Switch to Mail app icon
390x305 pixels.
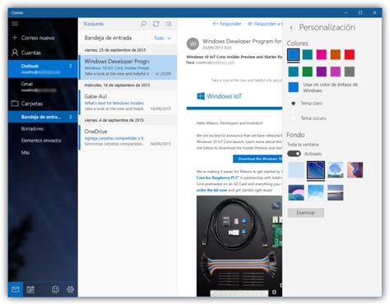(16, 289)
